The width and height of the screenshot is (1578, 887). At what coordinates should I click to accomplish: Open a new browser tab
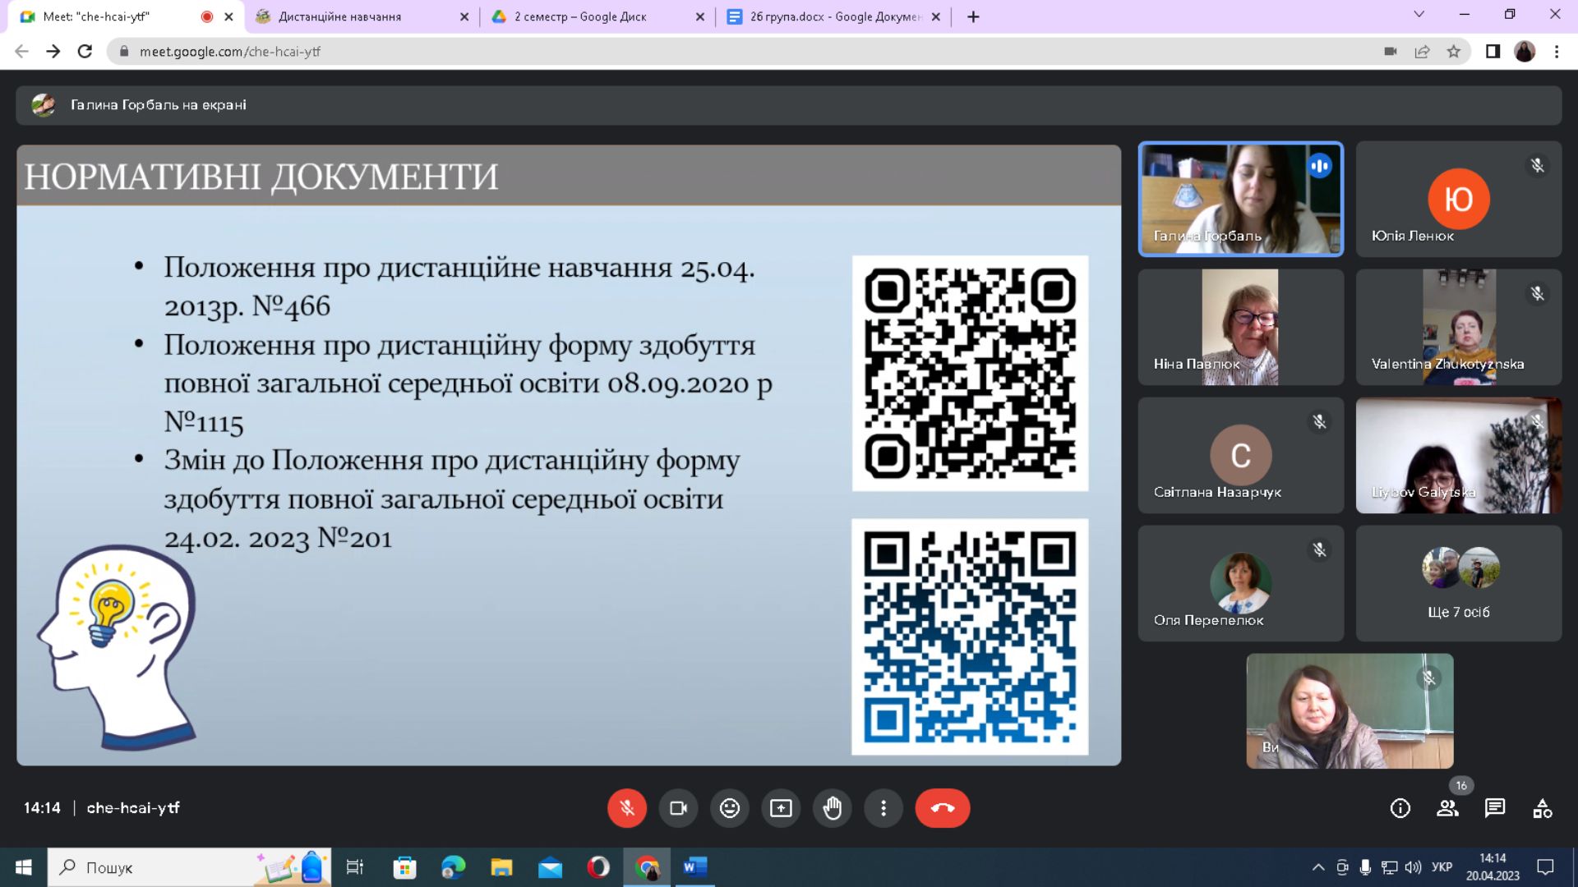click(x=973, y=16)
